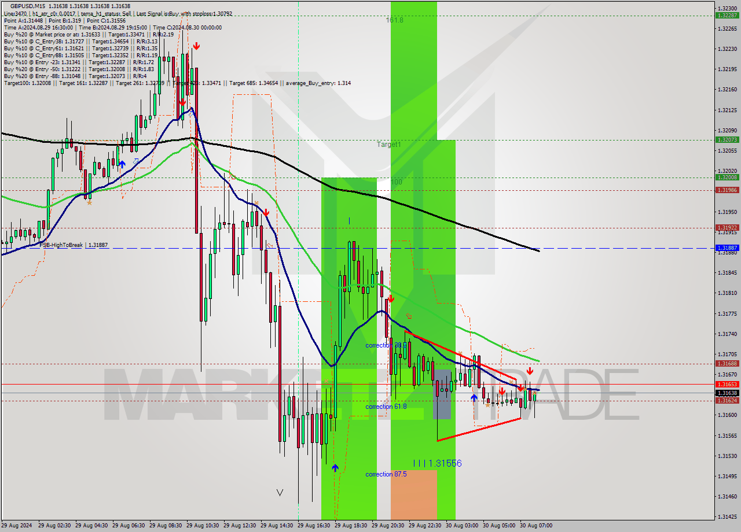Click the green 1.32287 price tag
This screenshot has width=741, height=532.
[727, 15]
